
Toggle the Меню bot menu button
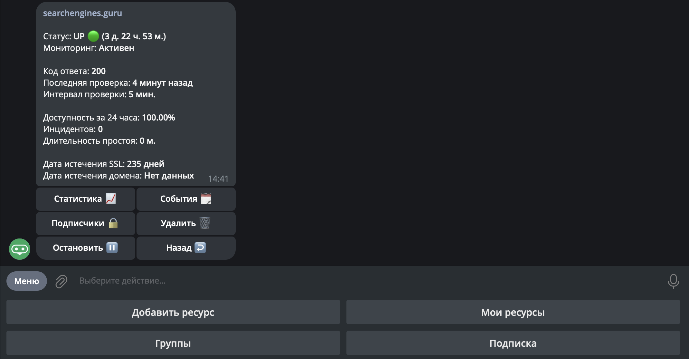pos(27,281)
